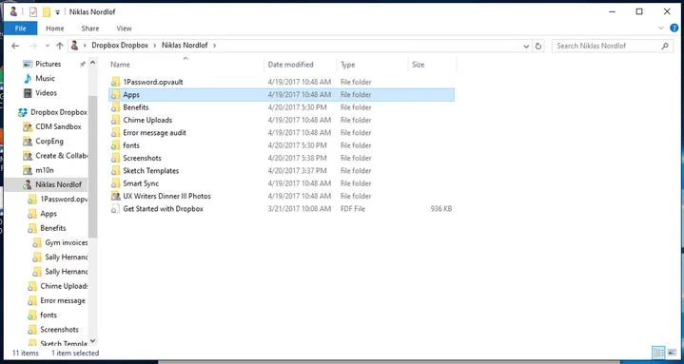Open the recent locations dropdown arrow
This screenshot has width=684, height=364.
(48, 46)
